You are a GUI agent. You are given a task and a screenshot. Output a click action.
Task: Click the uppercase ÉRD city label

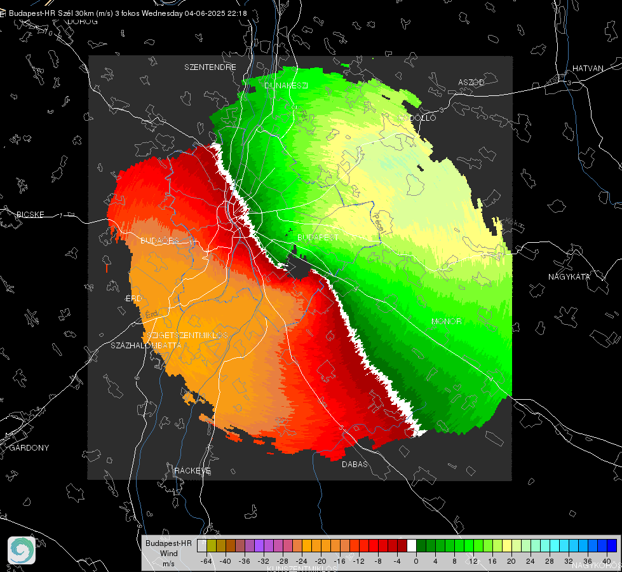pos(133,299)
